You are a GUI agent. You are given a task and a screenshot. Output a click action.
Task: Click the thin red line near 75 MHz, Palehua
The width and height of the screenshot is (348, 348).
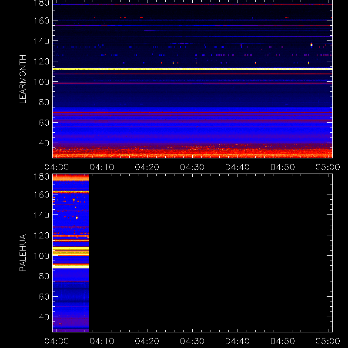tap(71, 281)
